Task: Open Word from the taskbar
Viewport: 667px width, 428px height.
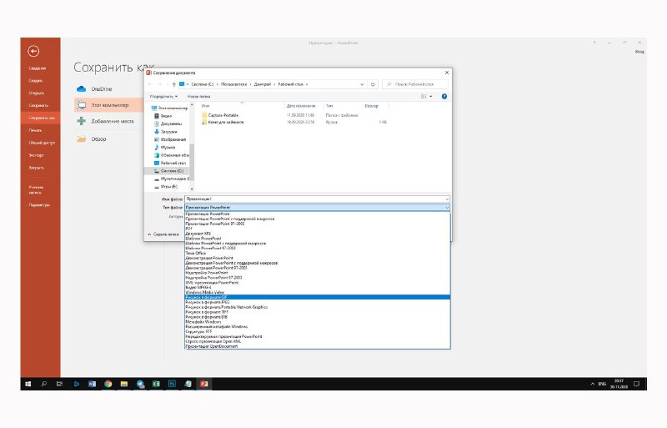Action: pyautogui.click(x=92, y=384)
